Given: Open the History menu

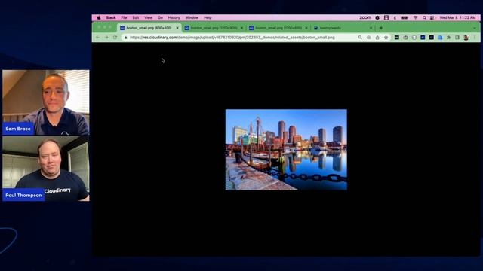Looking at the screenshot, I should pyautogui.click(x=174, y=18).
